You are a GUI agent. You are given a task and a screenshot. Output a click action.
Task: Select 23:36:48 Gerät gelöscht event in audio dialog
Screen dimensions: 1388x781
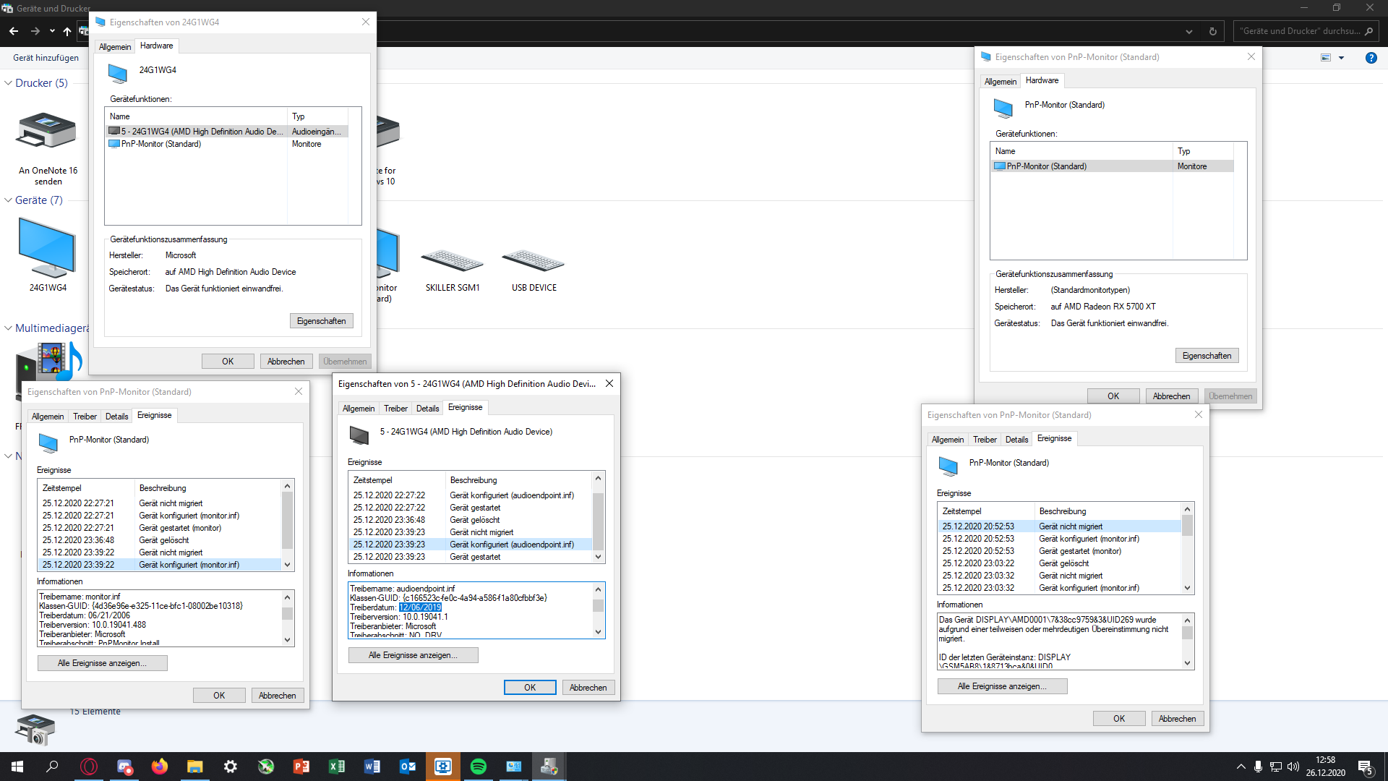470,520
